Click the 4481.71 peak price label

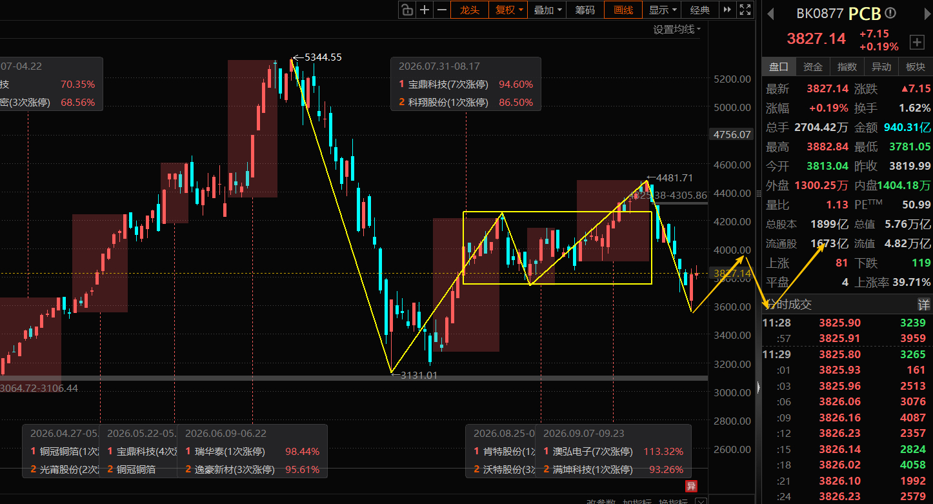pyautogui.click(x=674, y=177)
